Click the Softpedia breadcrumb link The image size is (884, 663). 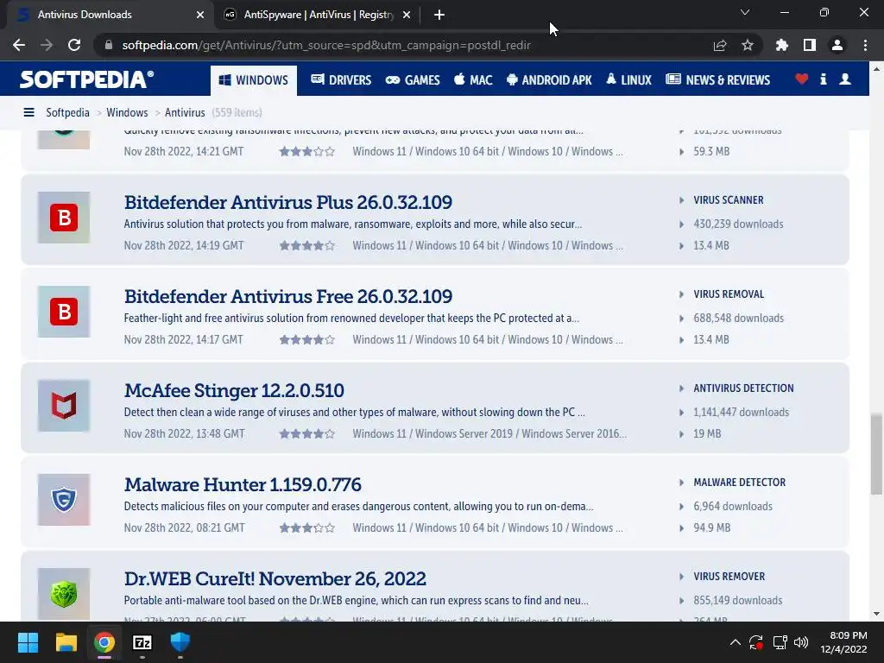coord(67,113)
